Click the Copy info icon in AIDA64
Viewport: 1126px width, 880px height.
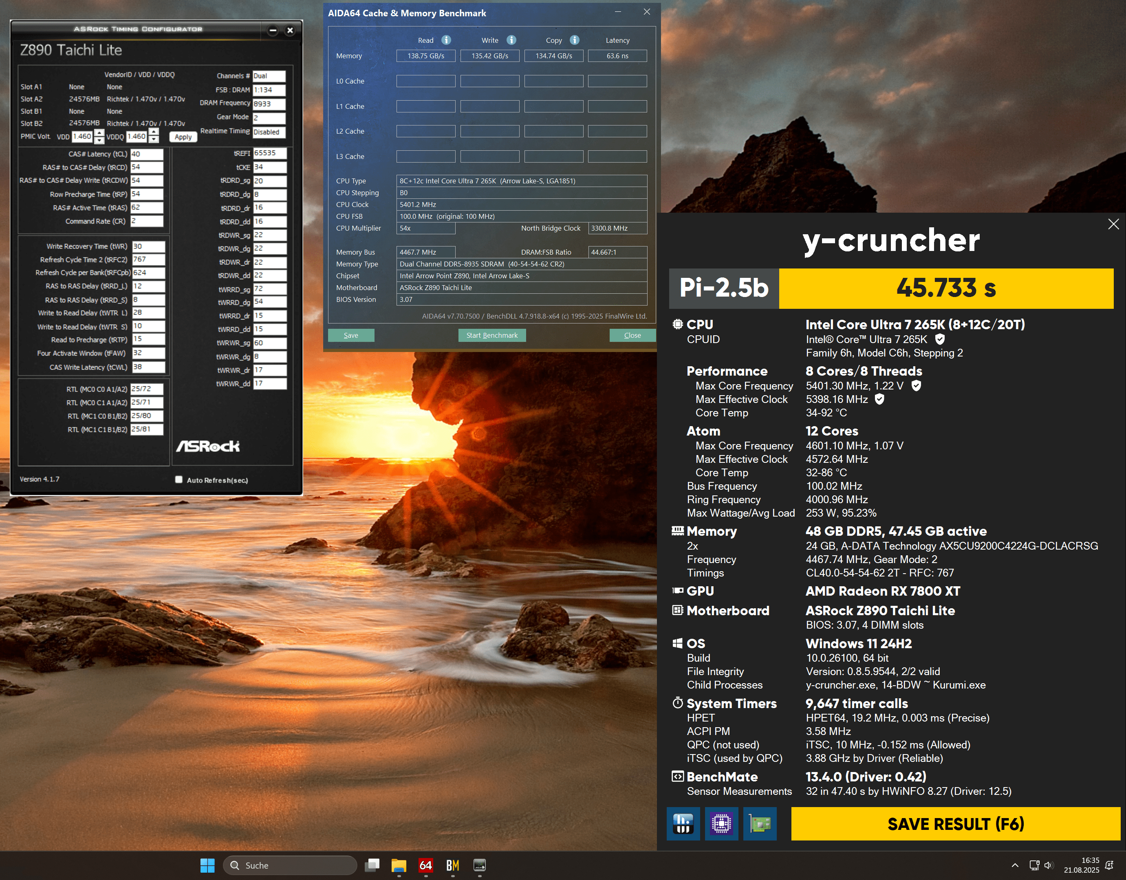(x=574, y=40)
